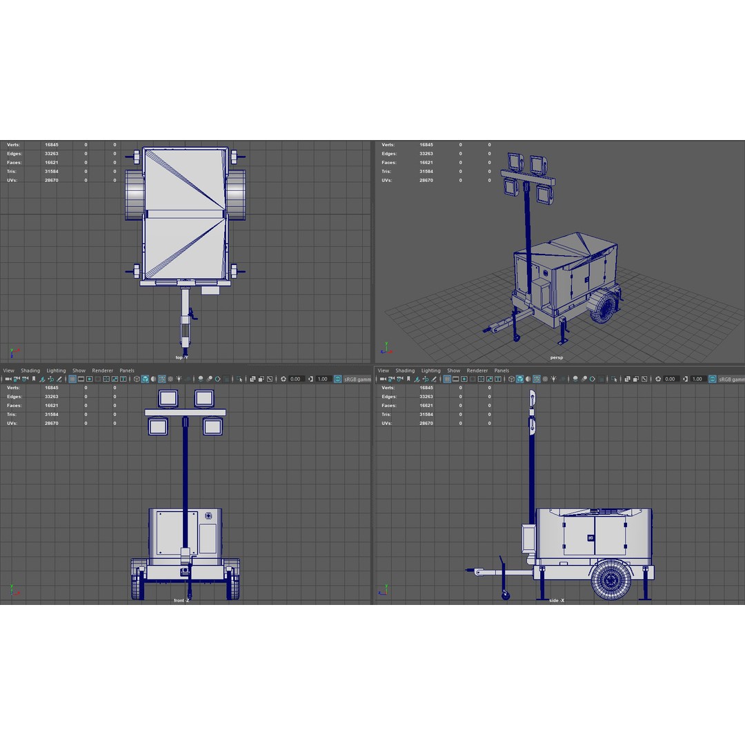Open Shading menu of side view panel
Image resolution: width=745 pixels, height=745 pixels.
pos(405,370)
